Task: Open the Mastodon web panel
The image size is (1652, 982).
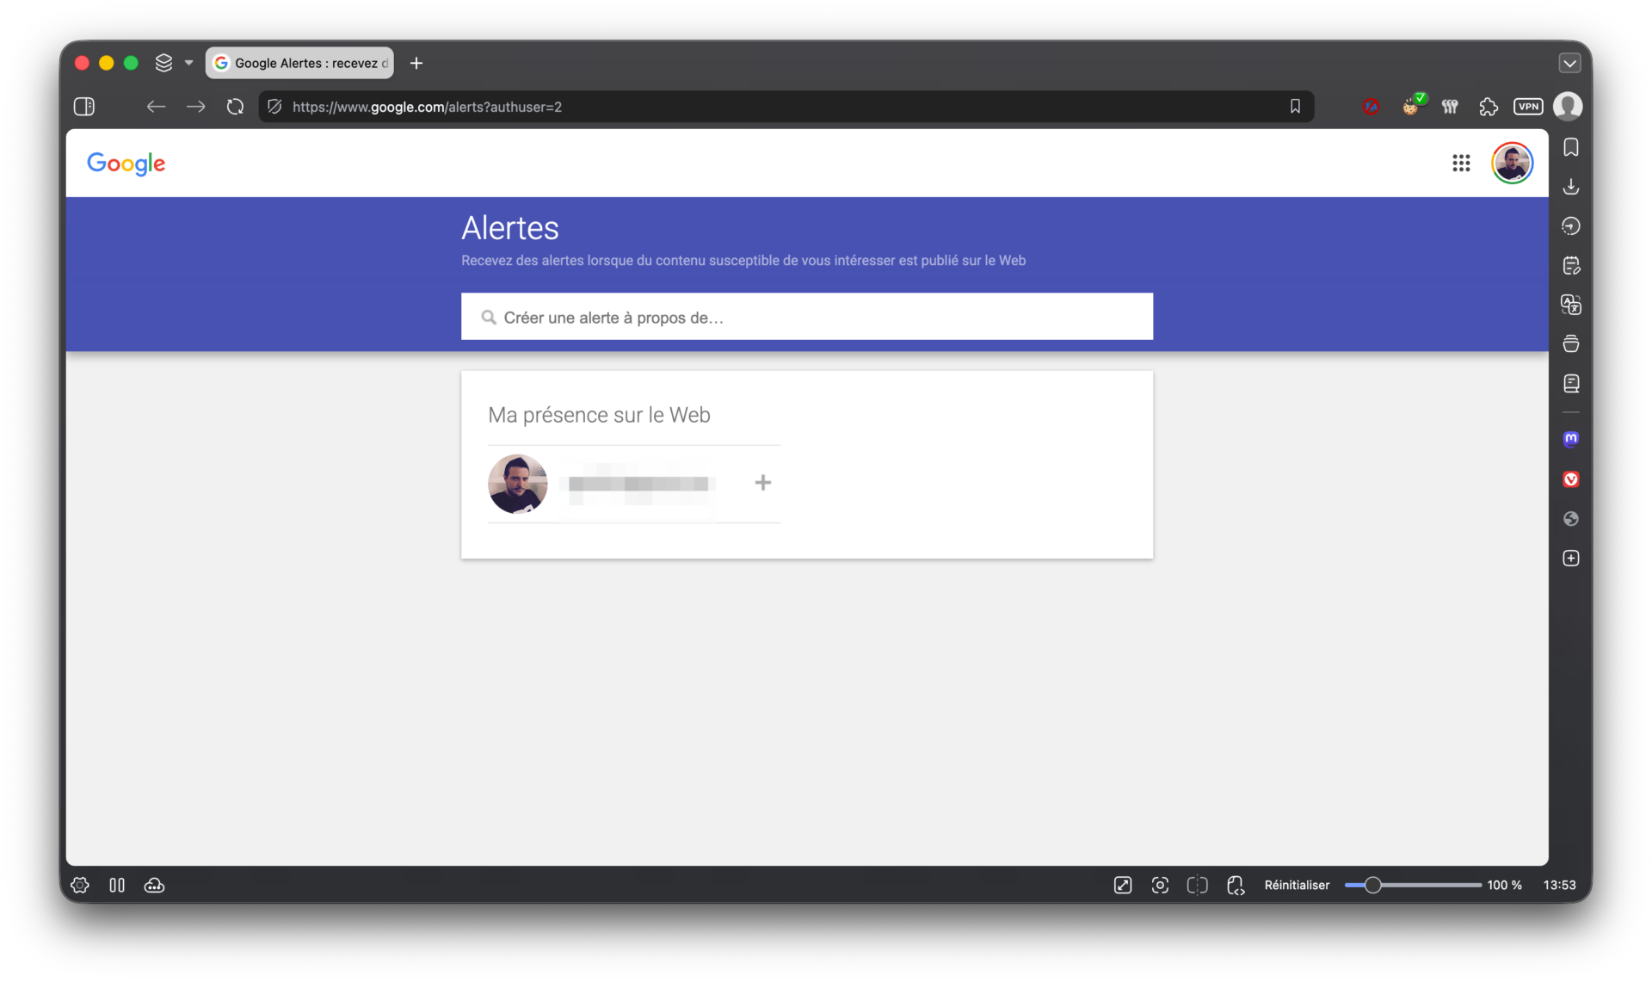Action: [1570, 439]
